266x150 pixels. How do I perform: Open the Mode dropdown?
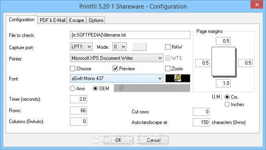click(120, 47)
